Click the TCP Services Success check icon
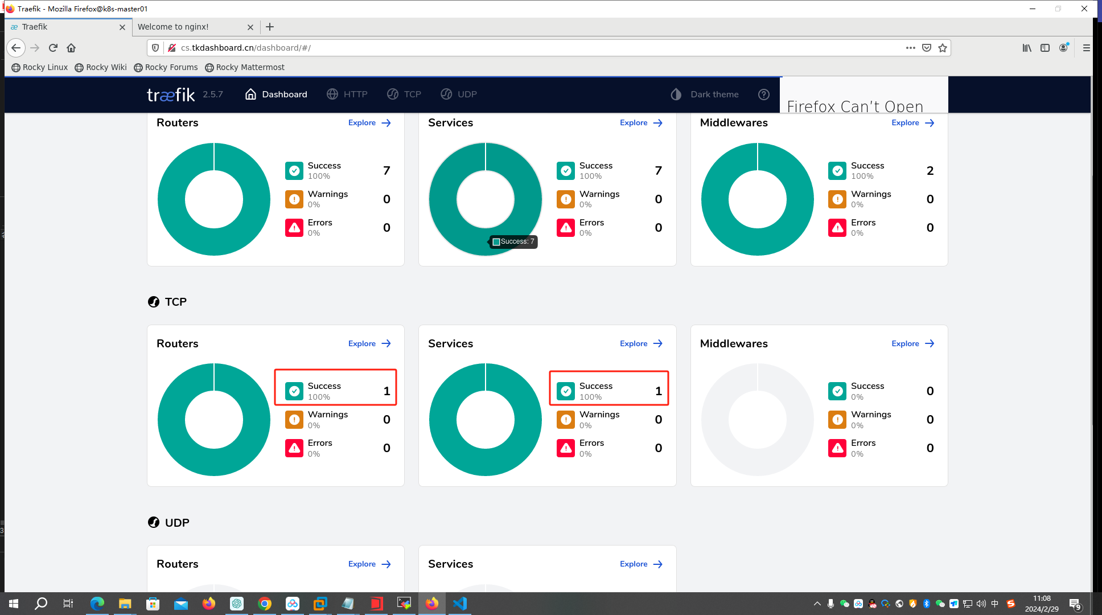Image resolution: width=1102 pixels, height=615 pixels. (566, 391)
